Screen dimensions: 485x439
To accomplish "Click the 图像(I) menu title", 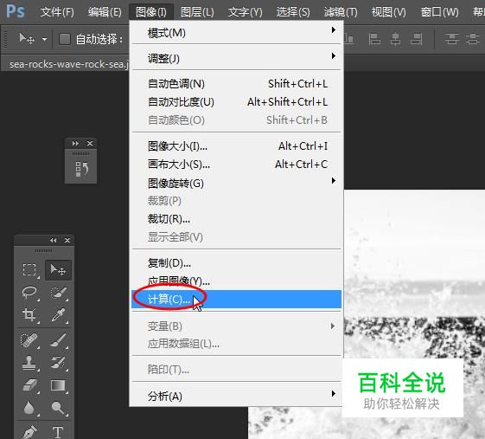I will [x=151, y=12].
